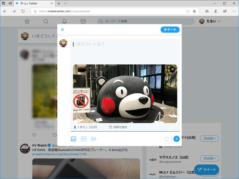
Task: Click the くまモン【公式】 tagged person label
Action: tap(86, 127)
